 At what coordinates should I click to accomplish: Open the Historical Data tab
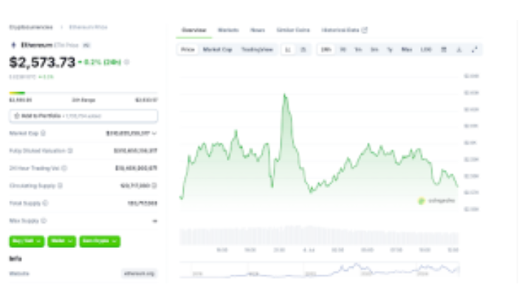pos(344,30)
